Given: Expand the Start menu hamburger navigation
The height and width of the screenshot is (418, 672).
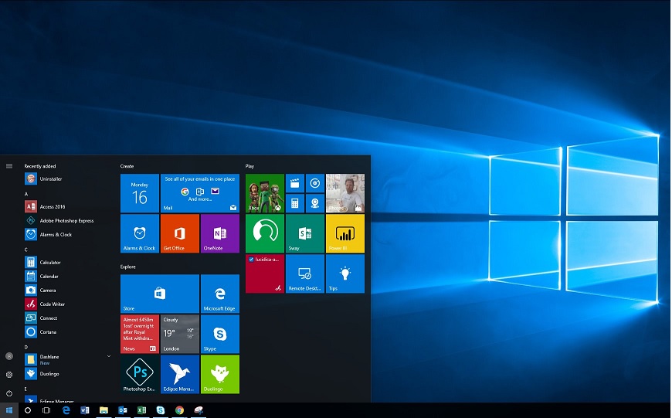Looking at the screenshot, I should tap(9, 165).
